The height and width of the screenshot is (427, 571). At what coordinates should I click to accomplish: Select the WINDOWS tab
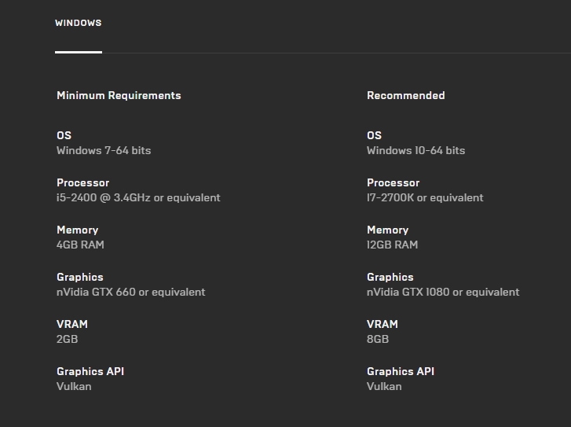[79, 23]
